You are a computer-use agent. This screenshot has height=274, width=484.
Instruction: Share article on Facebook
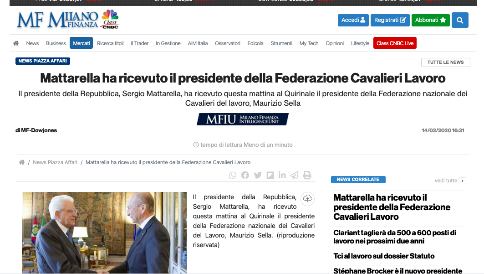[x=245, y=175]
